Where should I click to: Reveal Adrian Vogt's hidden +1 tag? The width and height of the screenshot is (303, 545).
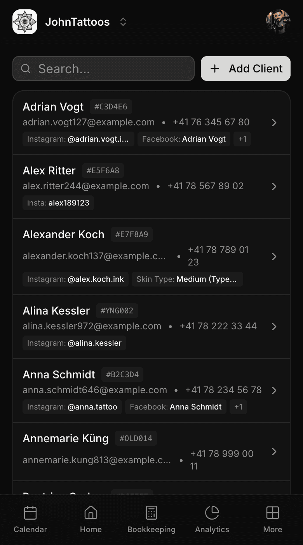[242, 139]
